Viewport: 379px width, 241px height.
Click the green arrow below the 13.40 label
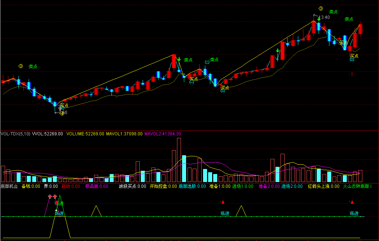319,19
